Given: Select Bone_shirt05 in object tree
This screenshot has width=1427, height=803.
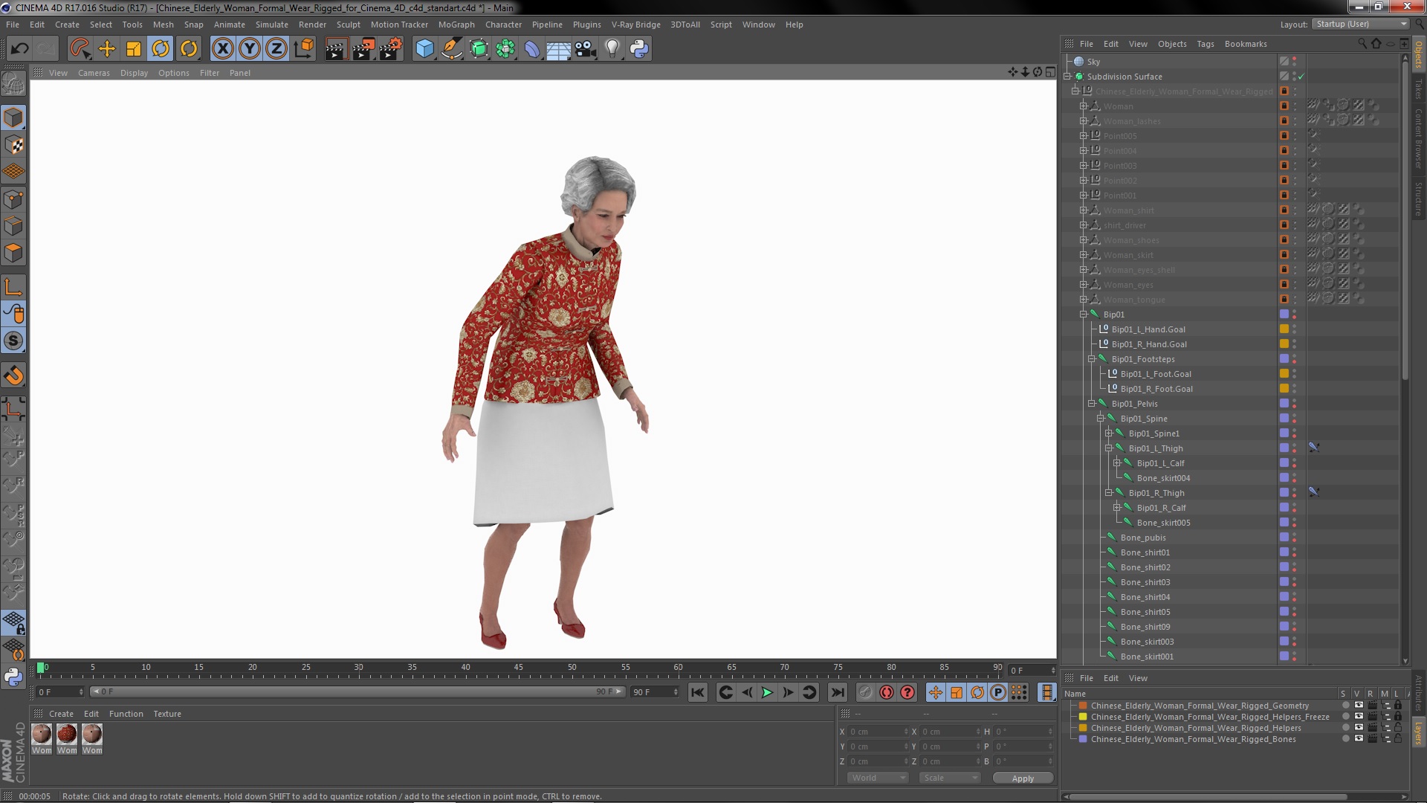Looking at the screenshot, I should pos(1145,612).
